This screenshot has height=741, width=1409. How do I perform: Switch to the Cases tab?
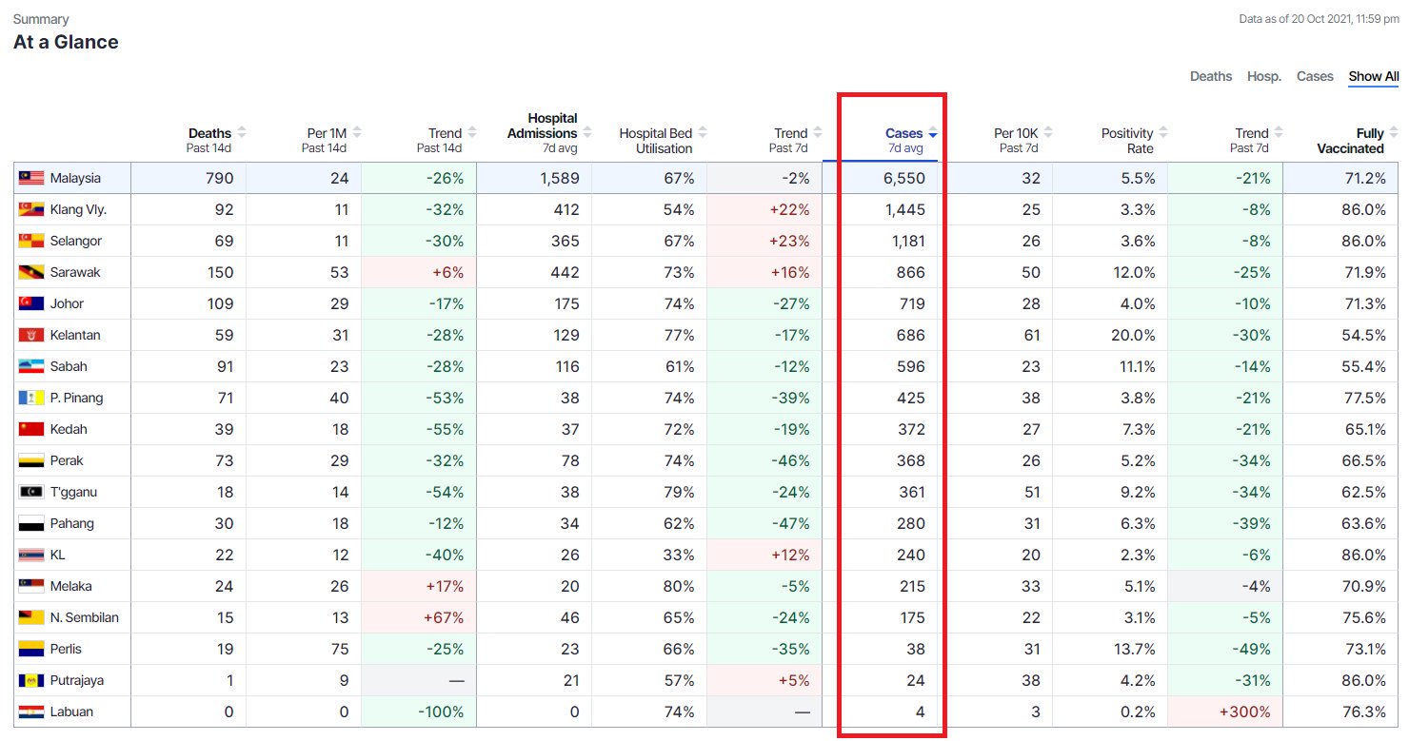pyautogui.click(x=1315, y=76)
